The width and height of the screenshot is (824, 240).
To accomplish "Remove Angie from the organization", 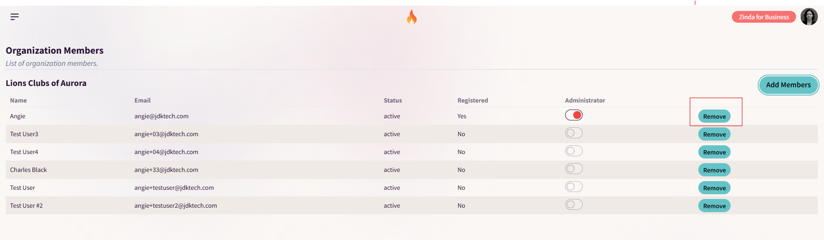I will tap(714, 117).
